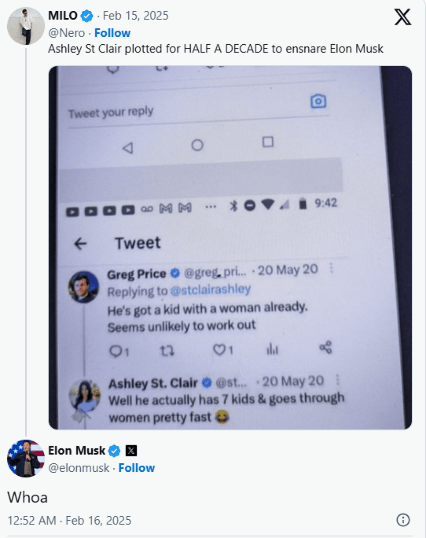Open share icon on Greg Price's tweet
Viewport: 426px width, 538px height.
(x=326, y=348)
